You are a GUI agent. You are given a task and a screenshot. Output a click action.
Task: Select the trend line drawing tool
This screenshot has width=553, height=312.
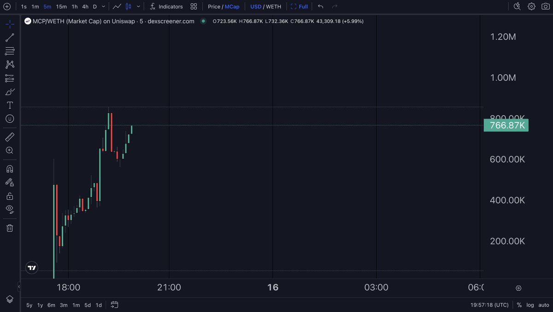click(x=10, y=37)
